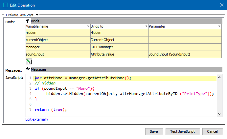
Task: Click the Edit externally link
Action: pos(37,119)
